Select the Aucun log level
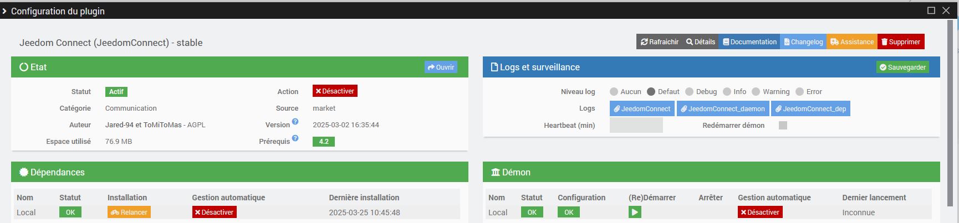Viewport: 959px width, 223px height. pyautogui.click(x=614, y=92)
